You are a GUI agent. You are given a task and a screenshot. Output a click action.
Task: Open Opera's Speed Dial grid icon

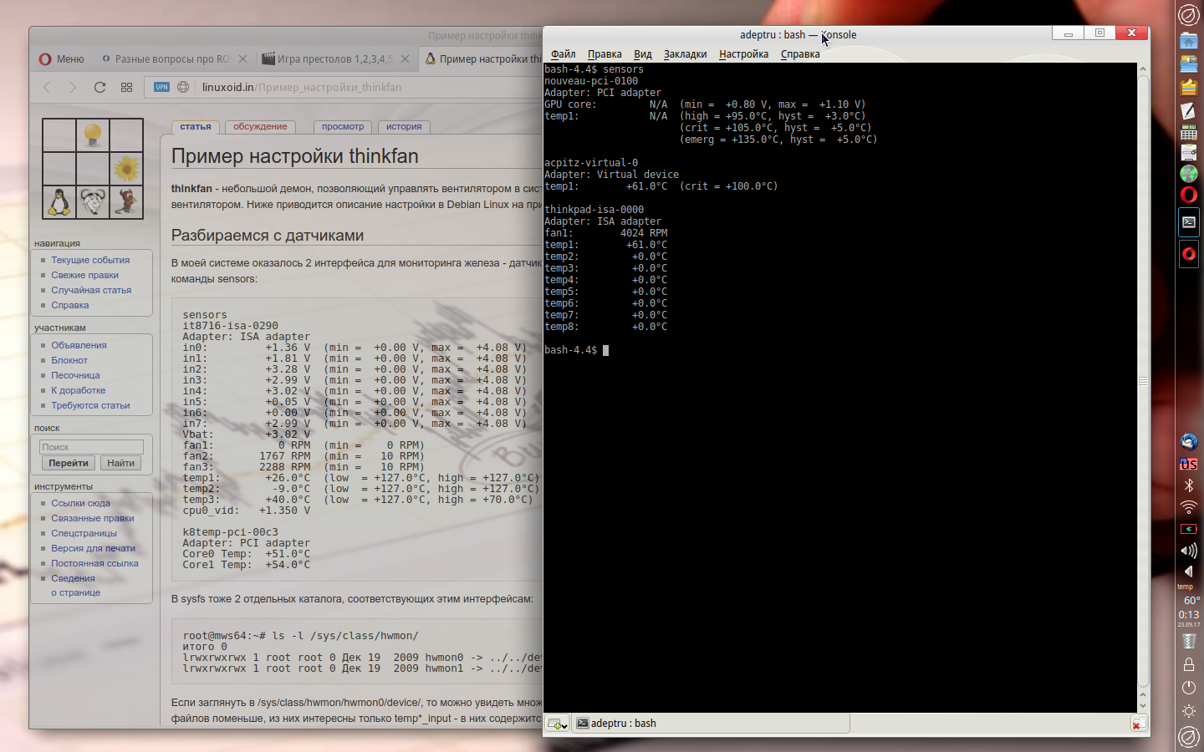(126, 87)
